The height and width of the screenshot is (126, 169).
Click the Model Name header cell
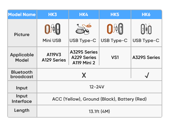coord(22,15)
